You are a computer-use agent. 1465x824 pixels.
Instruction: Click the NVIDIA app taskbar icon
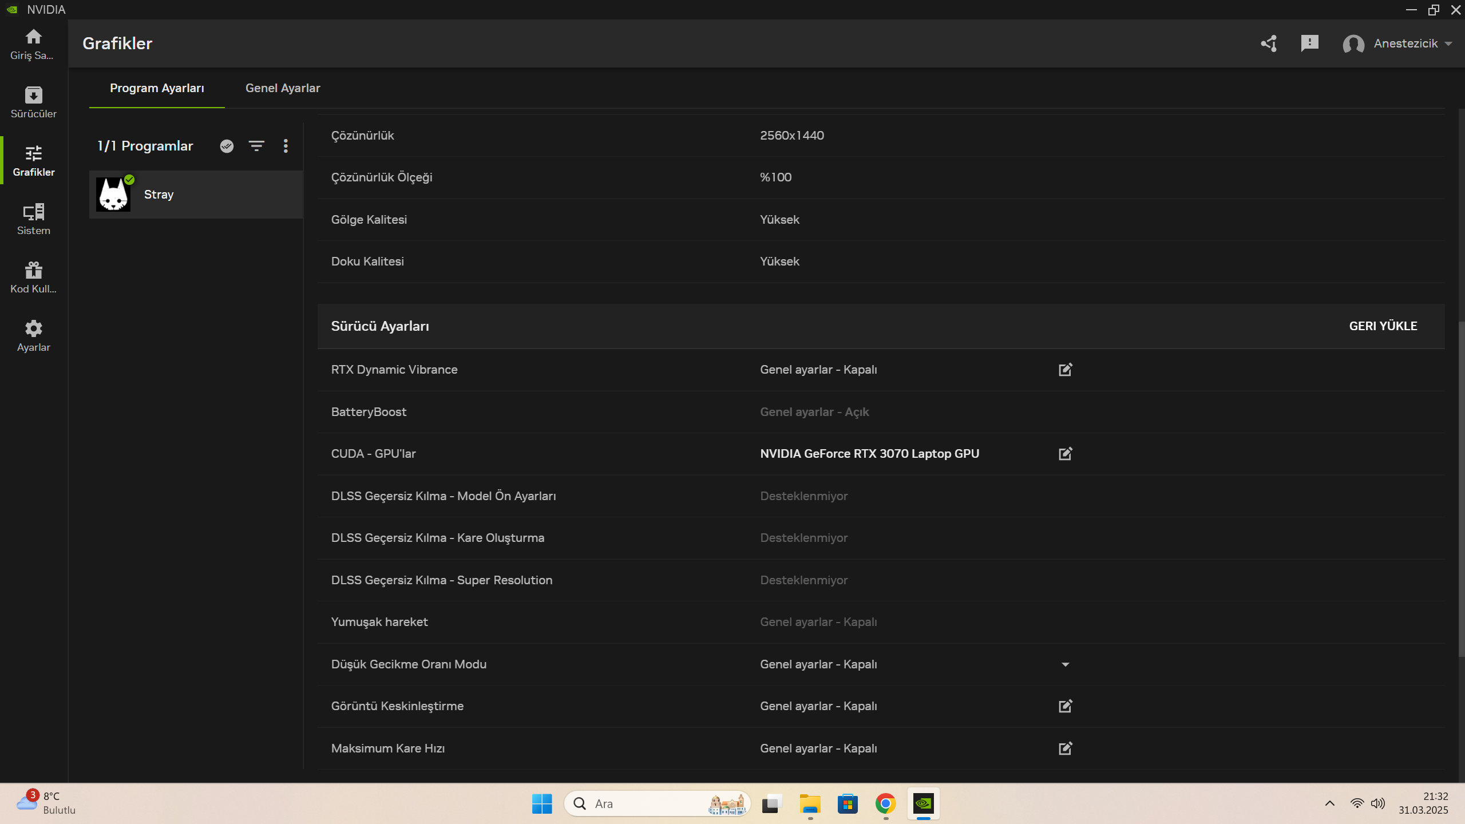(923, 804)
